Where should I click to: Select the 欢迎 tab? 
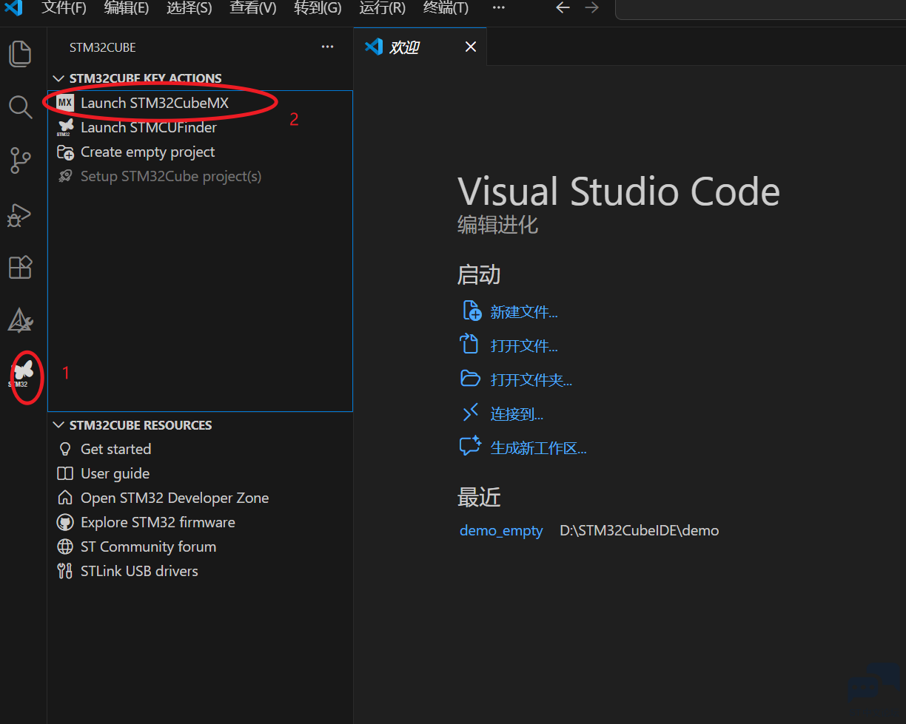coord(420,47)
